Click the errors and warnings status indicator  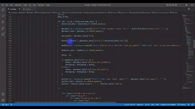click(5, 104)
